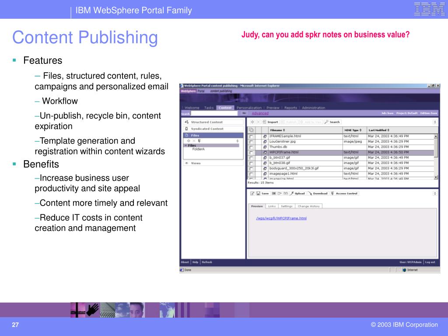Image resolution: width=448 pixels, height=336 pixels.
Task: Open the Administration tab
Action: (313, 108)
